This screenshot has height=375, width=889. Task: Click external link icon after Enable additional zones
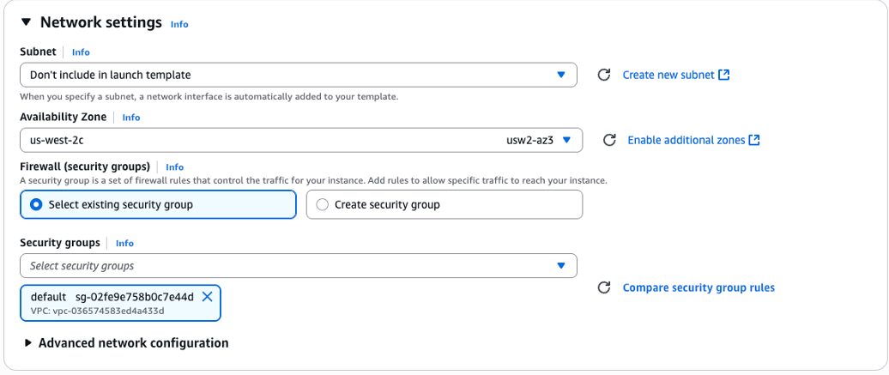point(754,140)
